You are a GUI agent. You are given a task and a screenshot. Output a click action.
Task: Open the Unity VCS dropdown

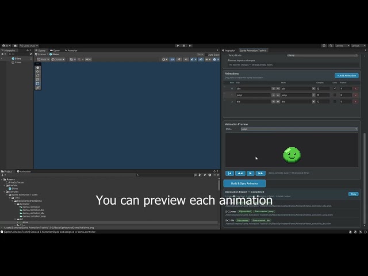(x=29, y=45)
